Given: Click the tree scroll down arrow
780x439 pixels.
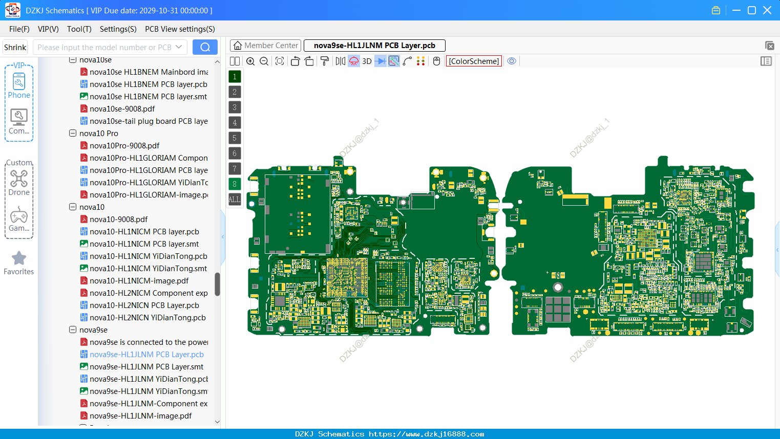Looking at the screenshot, I should (x=217, y=422).
